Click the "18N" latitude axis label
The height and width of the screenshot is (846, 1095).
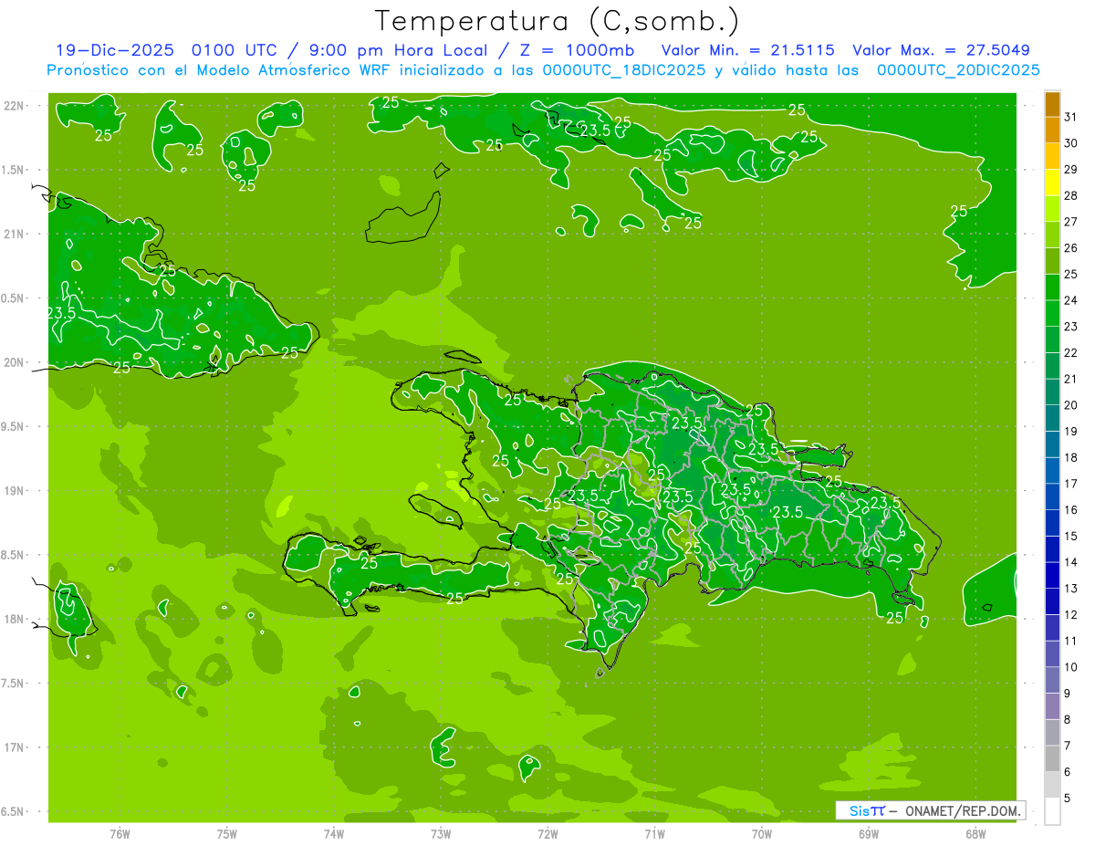click(15, 619)
